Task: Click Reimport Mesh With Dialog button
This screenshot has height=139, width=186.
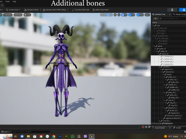Action: 54,10
